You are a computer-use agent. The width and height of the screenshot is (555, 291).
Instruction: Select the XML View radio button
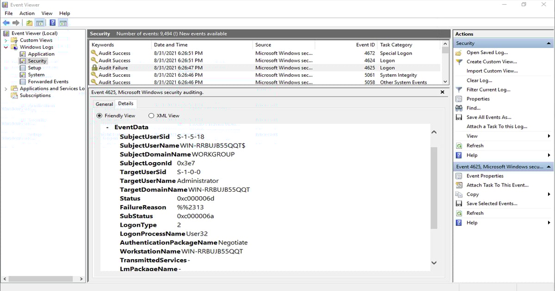tap(151, 115)
